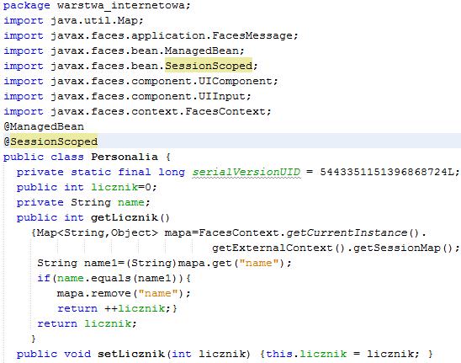This screenshot has width=461, height=363.
Task: Click the setLicznik method name
Action: [131, 355]
